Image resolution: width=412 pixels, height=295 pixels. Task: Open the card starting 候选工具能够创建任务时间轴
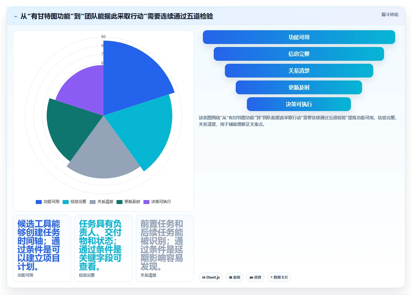(x=42, y=248)
